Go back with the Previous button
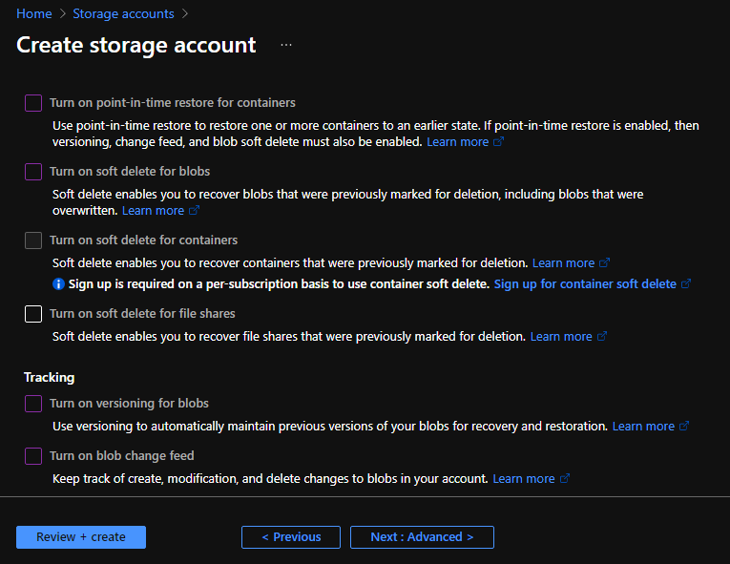Viewport: 730px width, 564px height. pyautogui.click(x=291, y=537)
